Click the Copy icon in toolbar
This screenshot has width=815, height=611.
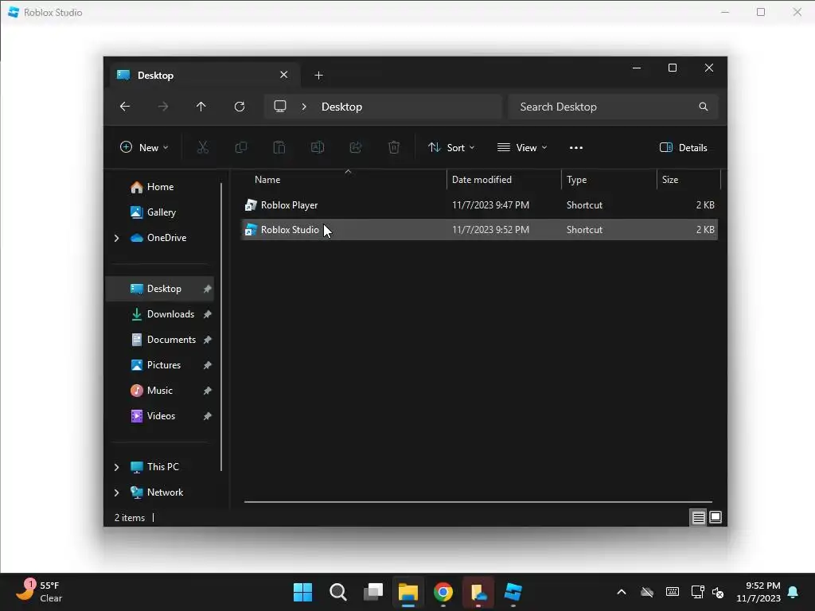point(240,147)
